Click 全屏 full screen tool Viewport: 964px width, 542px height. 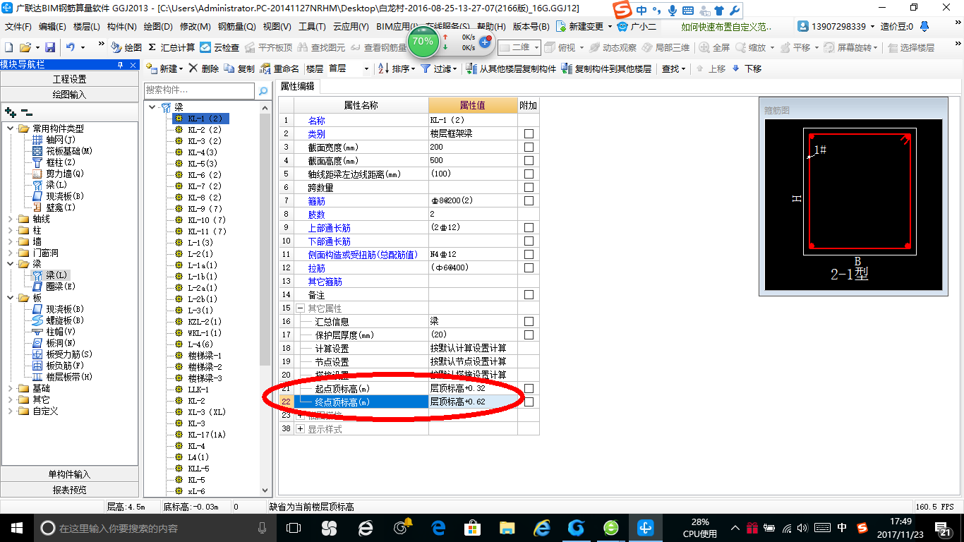[714, 47]
